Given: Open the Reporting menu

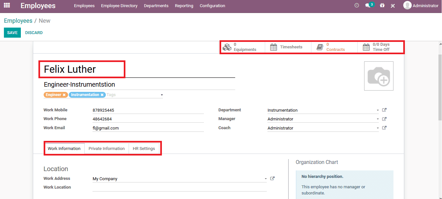Looking at the screenshot, I should point(184,6).
